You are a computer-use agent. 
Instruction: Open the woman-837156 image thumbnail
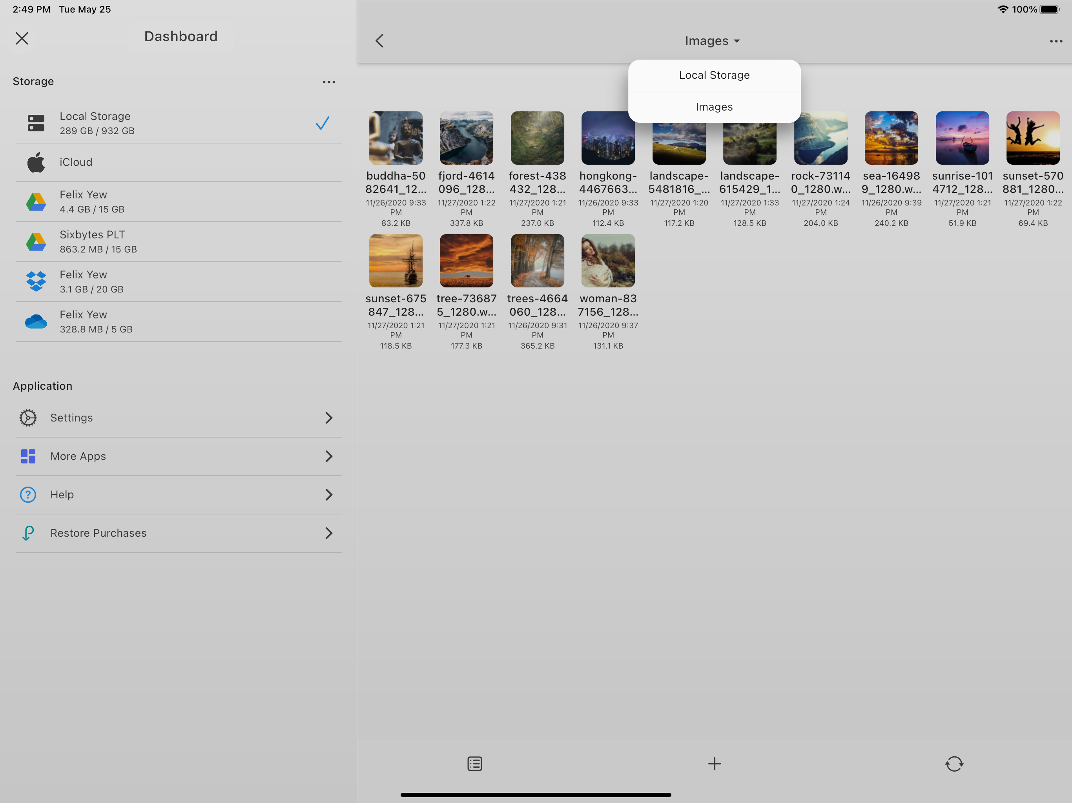[x=608, y=261]
